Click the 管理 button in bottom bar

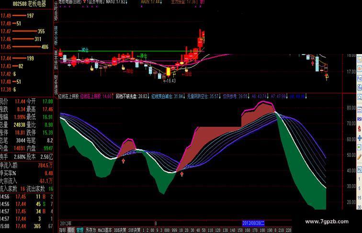pyautogui.click(x=80, y=230)
